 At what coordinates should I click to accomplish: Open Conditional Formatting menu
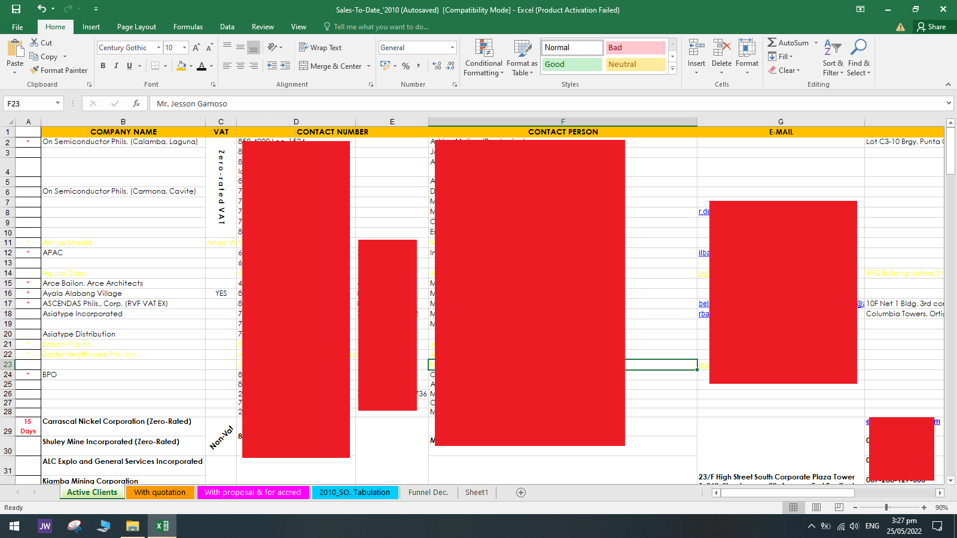[x=484, y=57]
